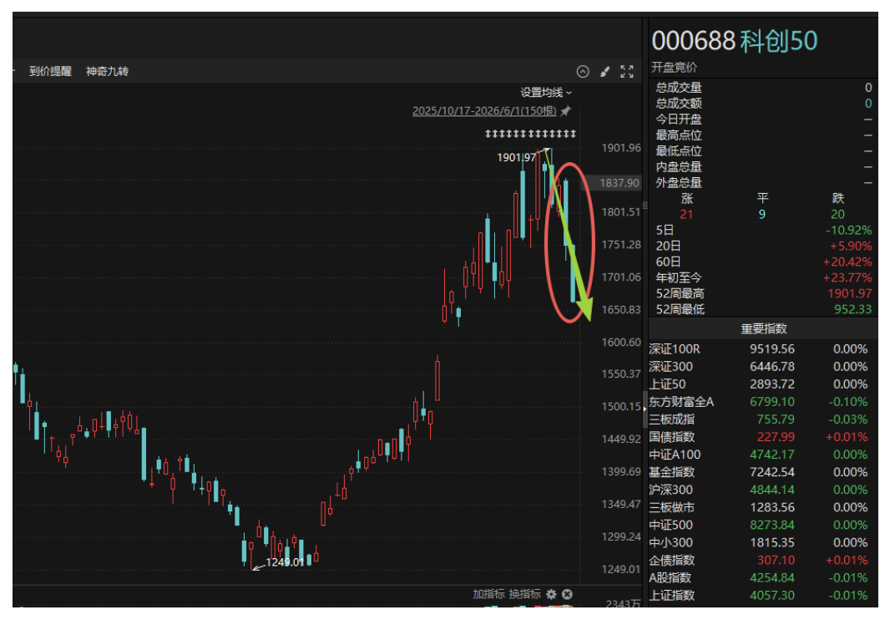This screenshot has width=890, height=620.
Task: Click the 开盘竞价 status label
Action: (x=674, y=68)
